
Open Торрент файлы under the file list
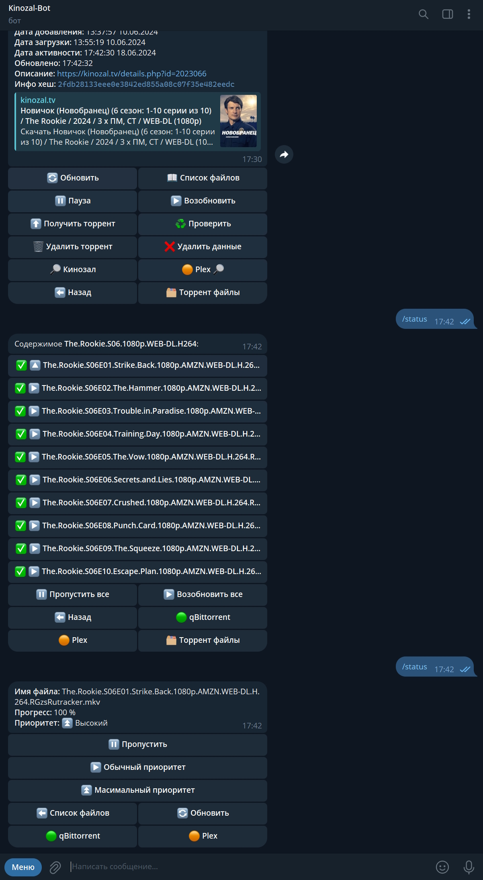point(203,640)
